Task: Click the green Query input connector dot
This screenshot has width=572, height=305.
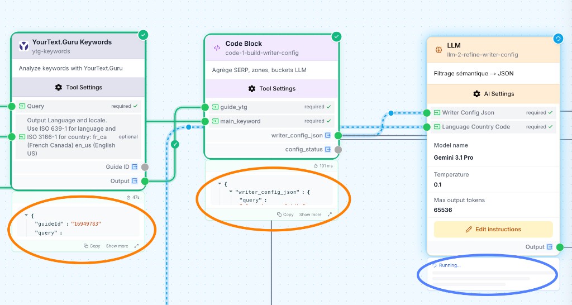Action: pyautogui.click(x=12, y=106)
